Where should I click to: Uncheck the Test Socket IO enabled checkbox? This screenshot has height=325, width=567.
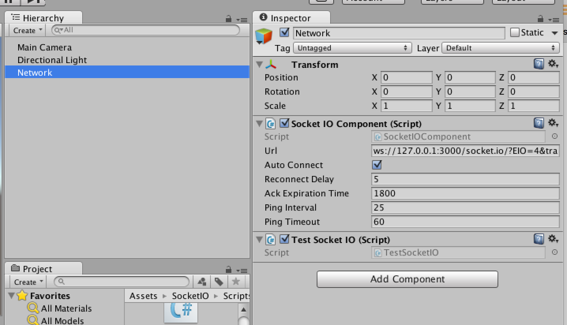click(x=284, y=239)
